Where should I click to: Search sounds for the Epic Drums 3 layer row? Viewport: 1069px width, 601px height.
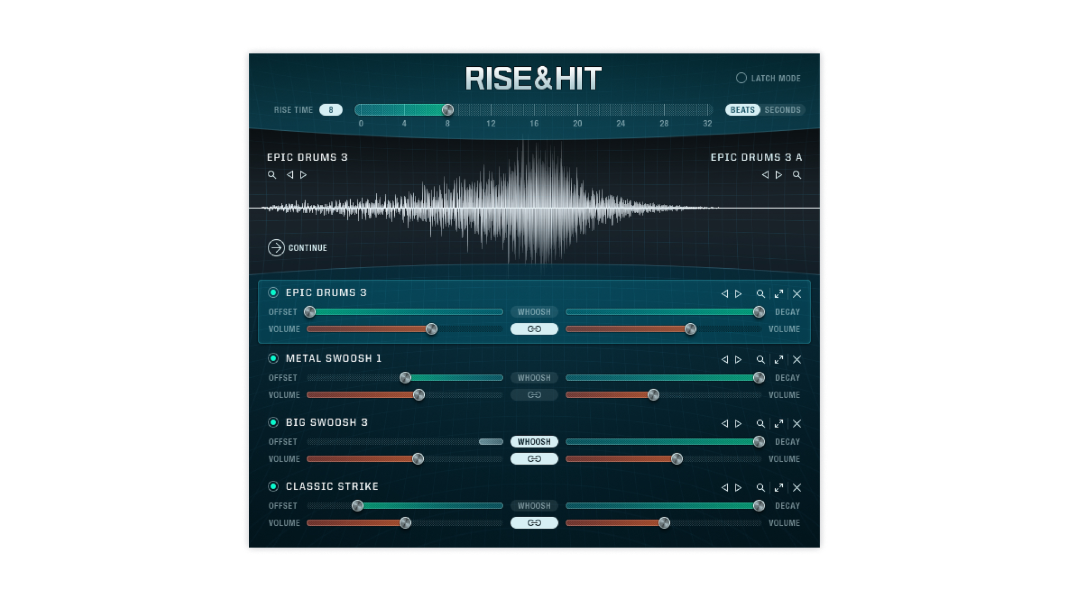click(x=761, y=294)
